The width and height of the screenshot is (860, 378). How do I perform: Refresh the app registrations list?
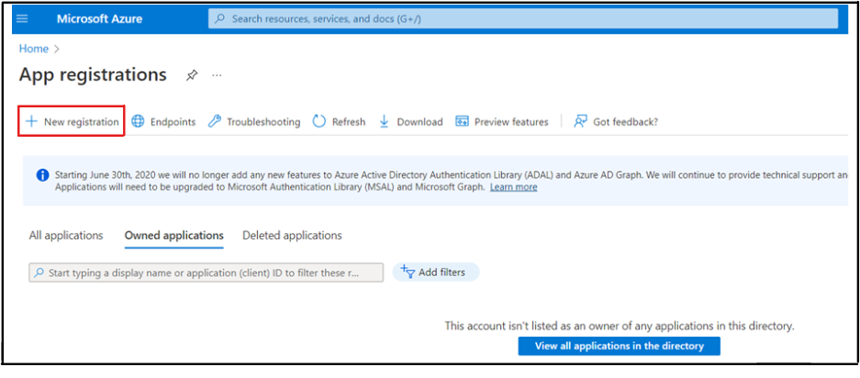(x=339, y=122)
